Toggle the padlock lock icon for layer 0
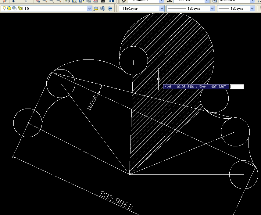The image size is (261, 215). (20, 8)
